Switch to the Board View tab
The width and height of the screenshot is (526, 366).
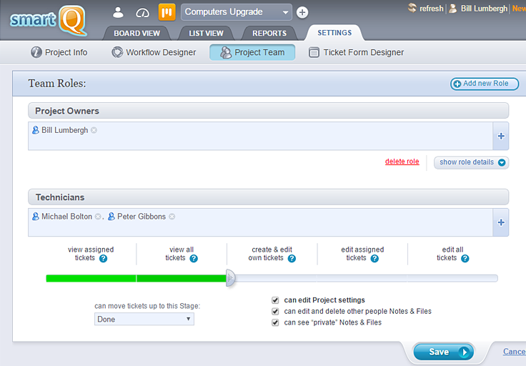tap(137, 33)
